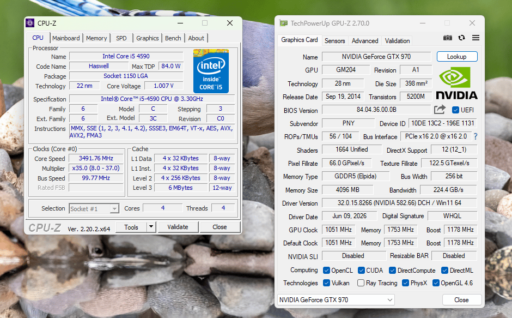Screen dimensions: 512x318
Task: Click the Validate button in CPU-Z
Action: [178, 227]
